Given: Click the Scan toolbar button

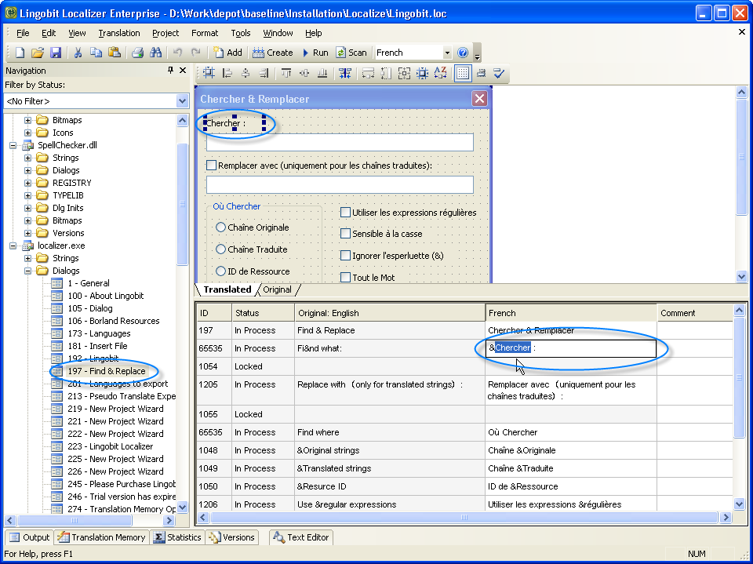Looking at the screenshot, I should [351, 53].
